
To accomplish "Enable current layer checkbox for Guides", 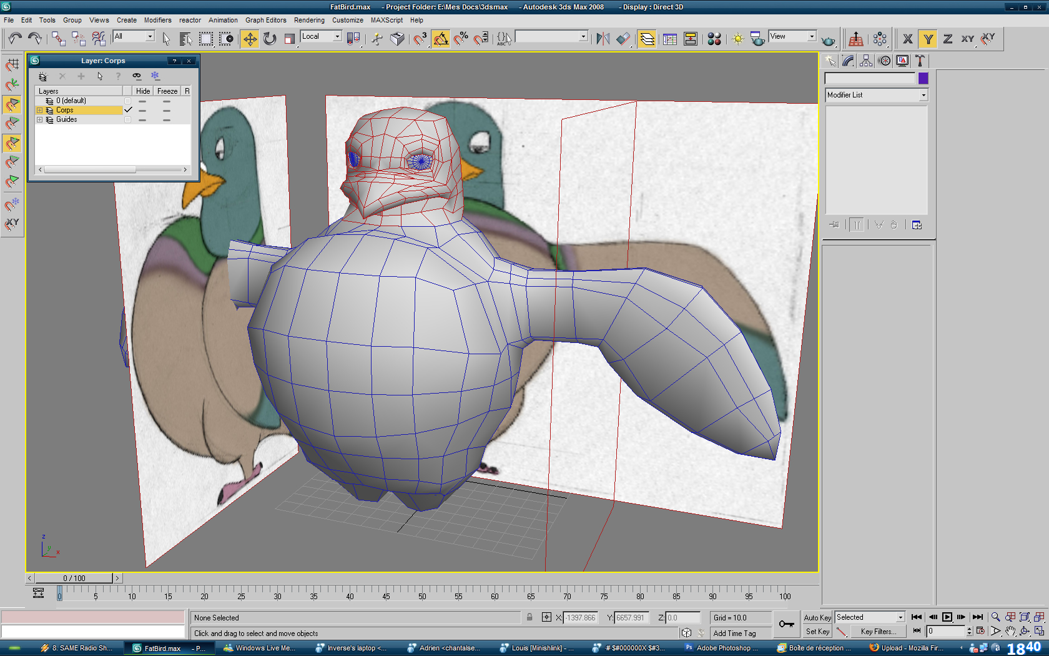I will [x=128, y=120].
